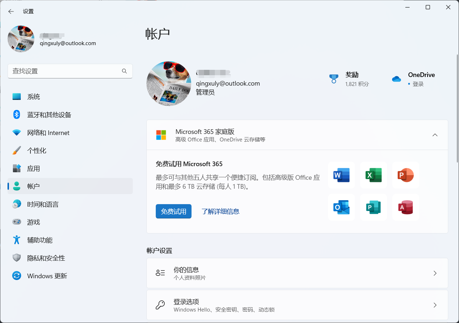
Task: Click the Rewards medal icon
Action: [x=334, y=79]
